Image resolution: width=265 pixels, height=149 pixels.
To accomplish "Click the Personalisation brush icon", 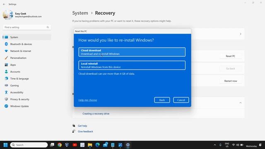I will coord(6,58).
